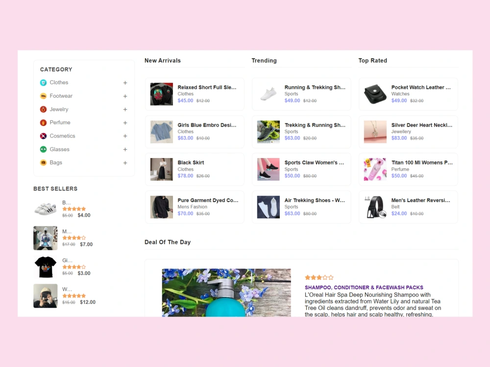
Task: Click the $12.00 best seller price
Action: (x=88, y=302)
